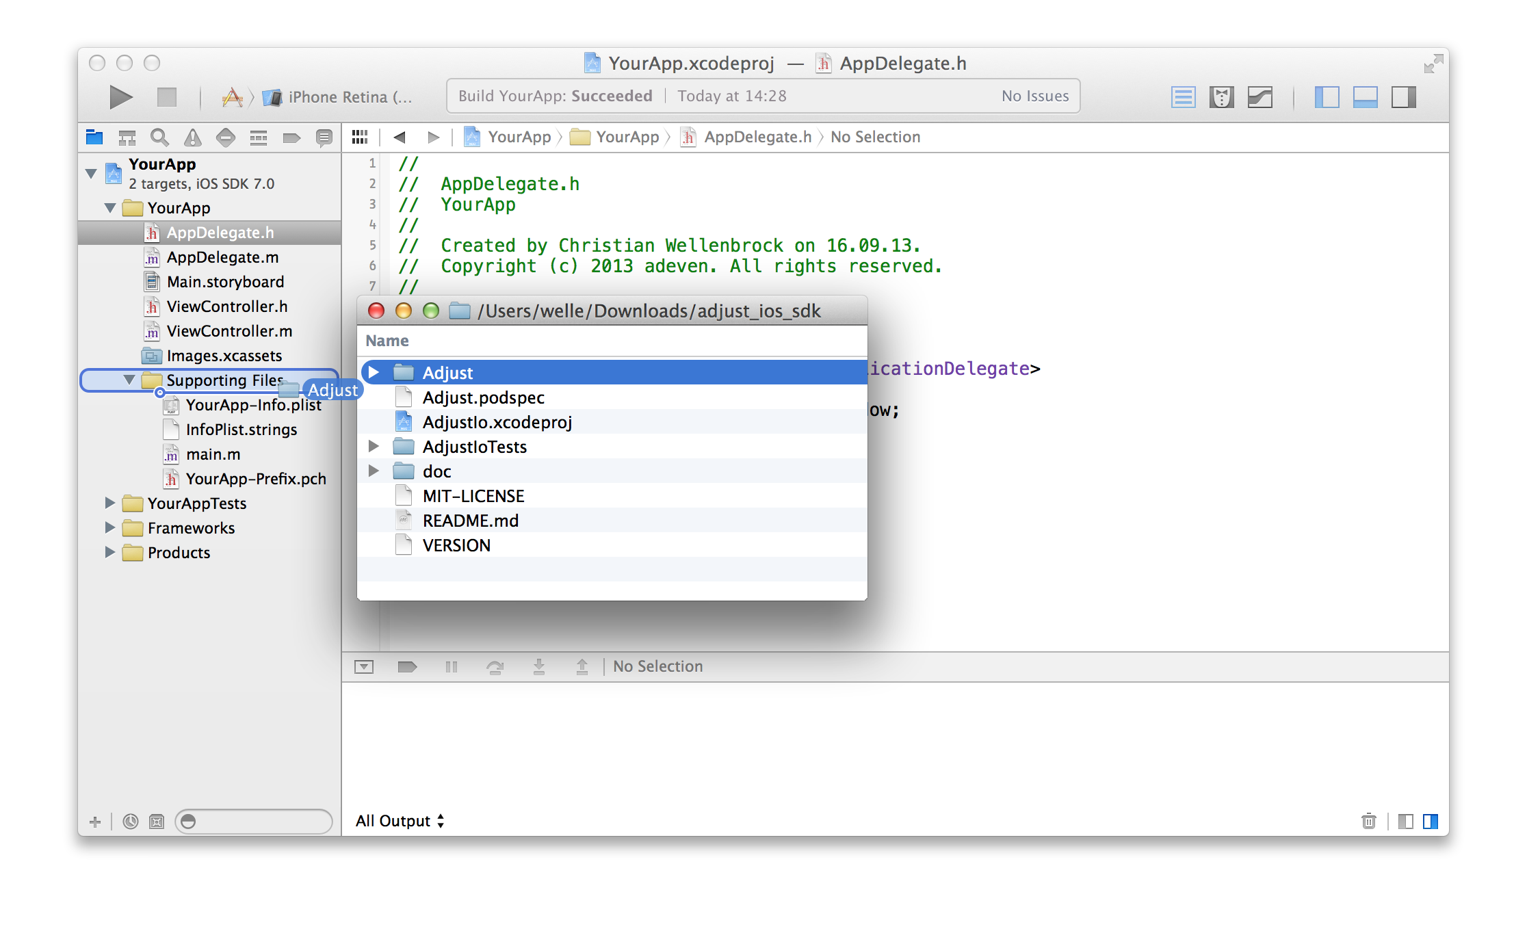Select ViewController.h in the navigator

click(209, 306)
